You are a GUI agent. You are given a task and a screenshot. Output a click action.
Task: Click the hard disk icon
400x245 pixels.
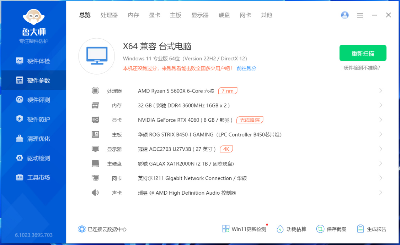pos(95,163)
